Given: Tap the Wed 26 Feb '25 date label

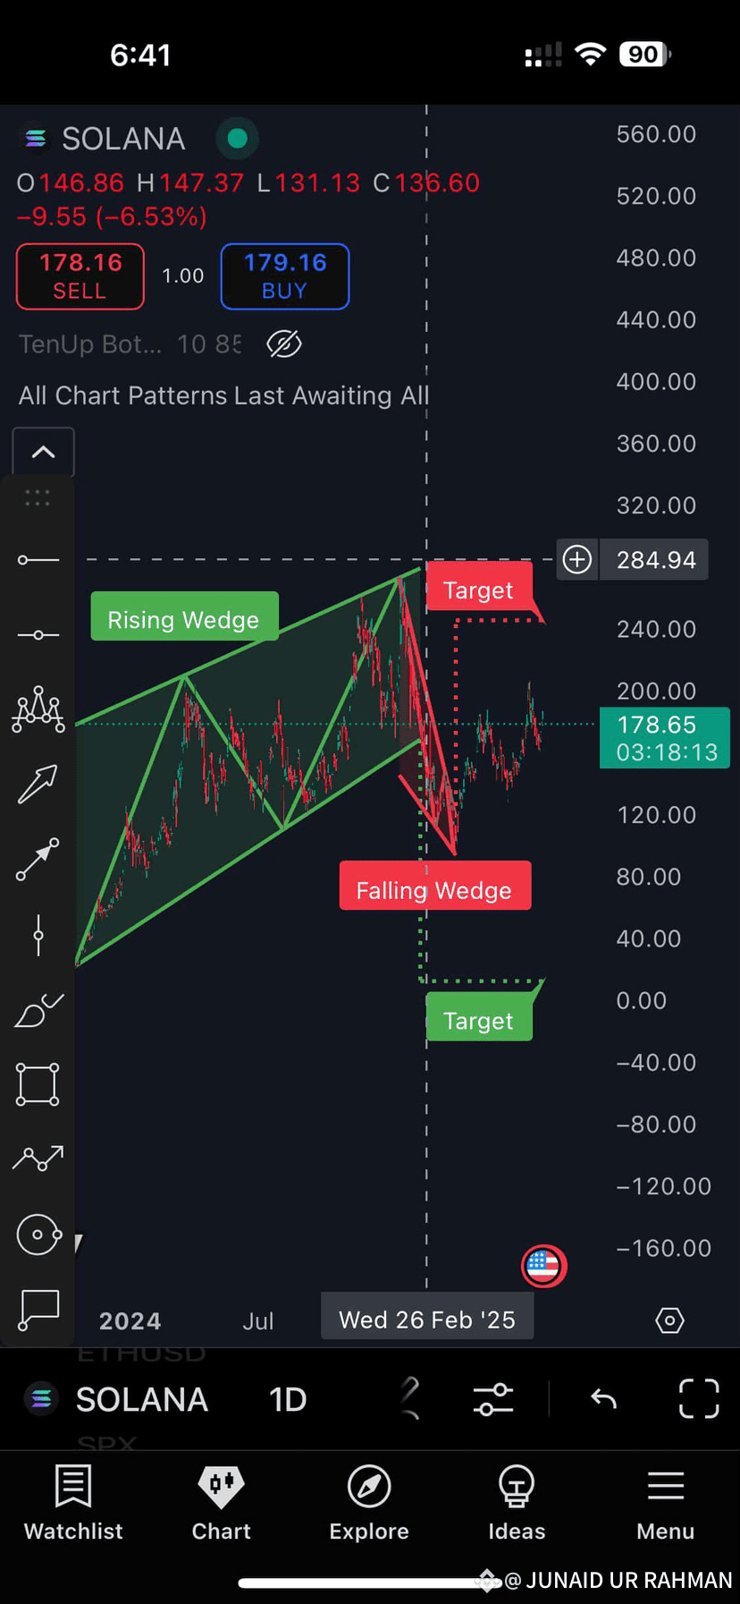Looking at the screenshot, I should pos(427,1320).
